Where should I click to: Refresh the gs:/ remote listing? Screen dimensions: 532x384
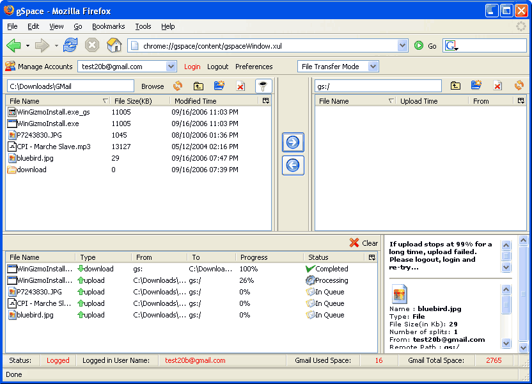pyautogui.click(x=519, y=85)
